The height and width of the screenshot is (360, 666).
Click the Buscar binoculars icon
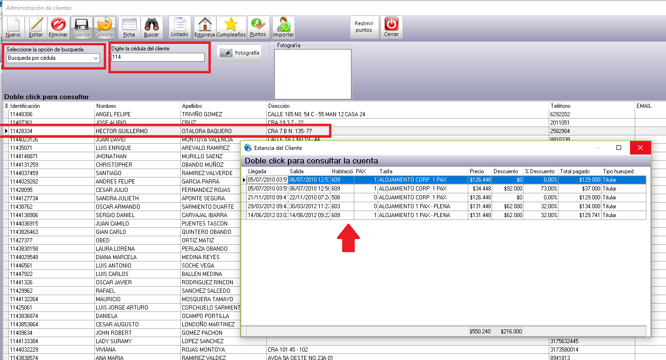pyautogui.click(x=151, y=27)
